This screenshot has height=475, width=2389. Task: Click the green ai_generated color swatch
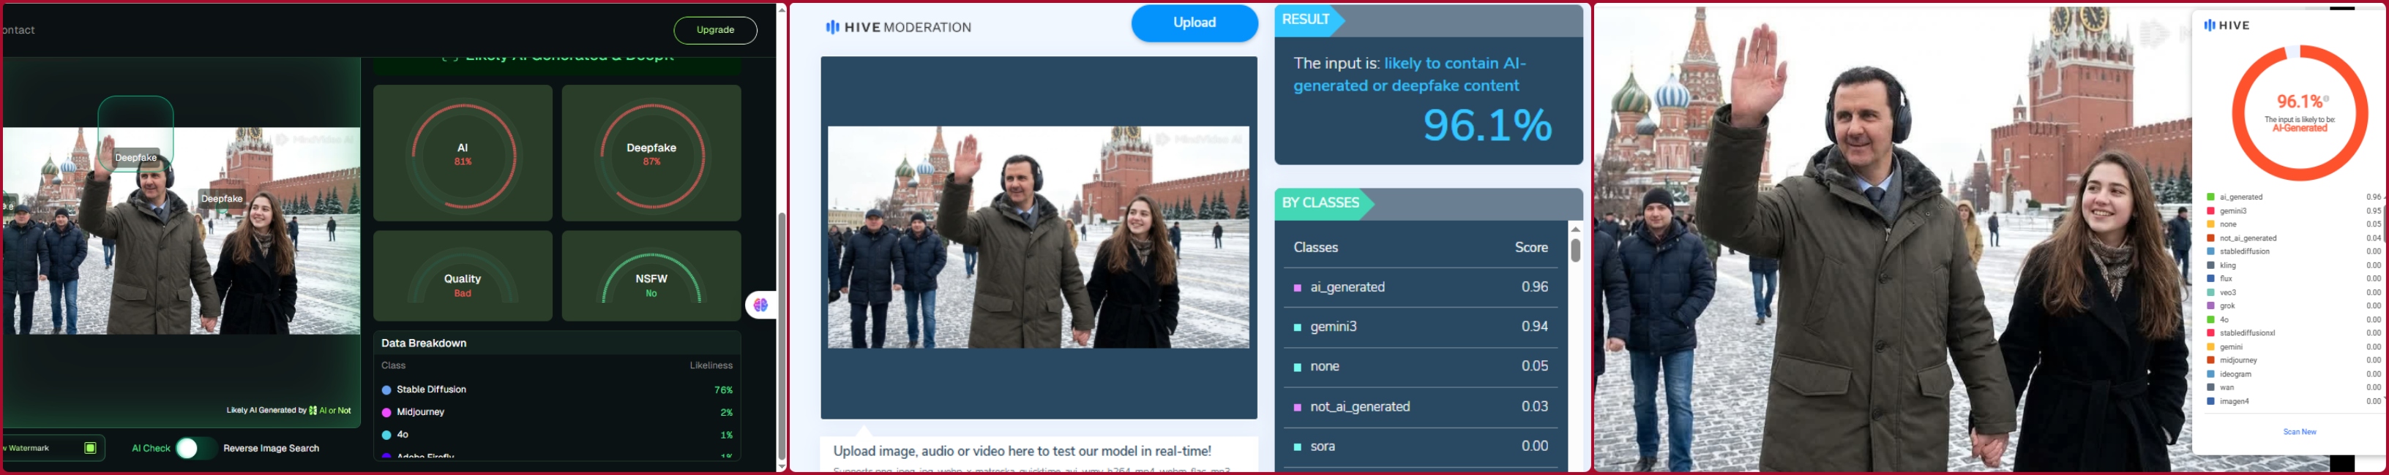2210,197
